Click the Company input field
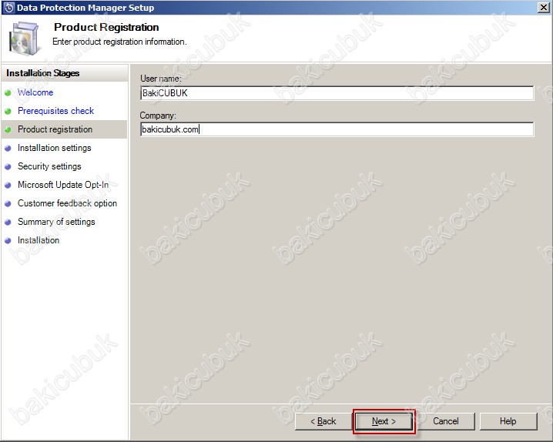The height and width of the screenshot is (442, 553). [x=337, y=129]
